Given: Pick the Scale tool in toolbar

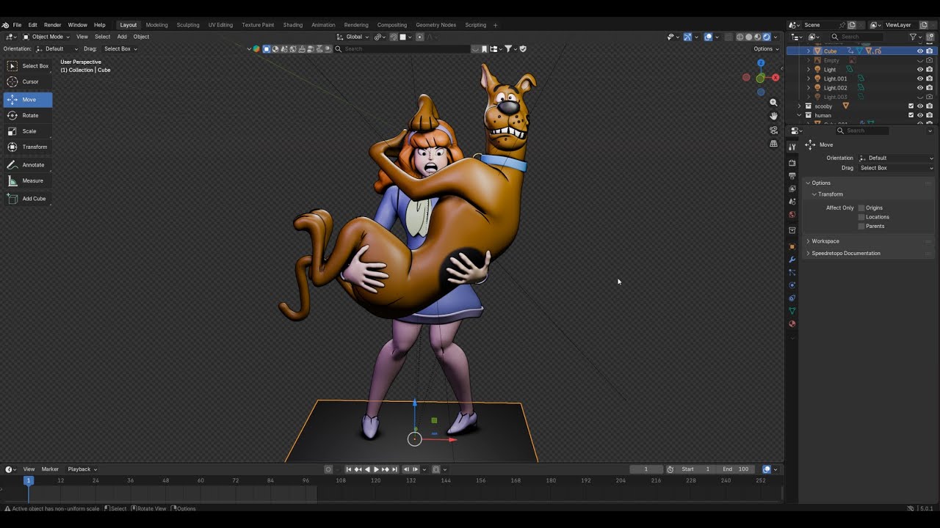Looking at the screenshot, I should (28, 131).
